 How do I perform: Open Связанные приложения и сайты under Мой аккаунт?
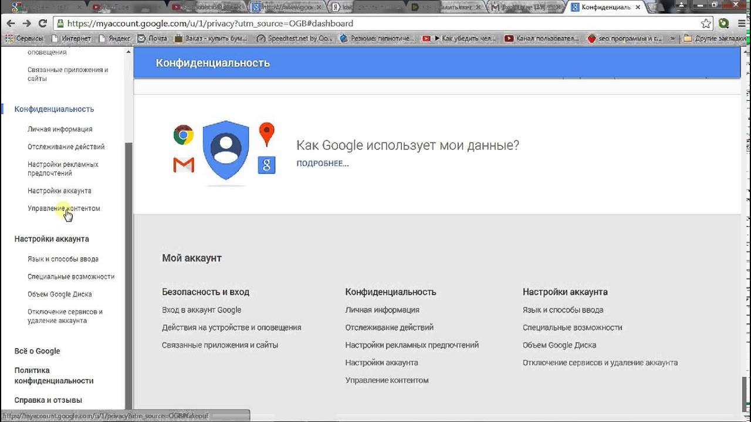coord(220,345)
